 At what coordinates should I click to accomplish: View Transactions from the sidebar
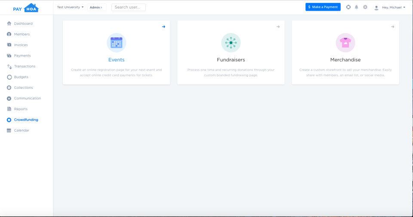coord(25,66)
